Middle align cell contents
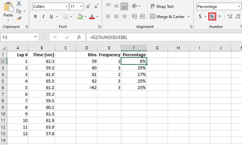Viewport: 242px width, 145px height. tap(116, 6)
